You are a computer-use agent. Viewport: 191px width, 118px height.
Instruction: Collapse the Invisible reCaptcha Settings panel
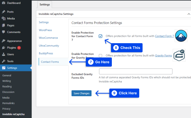(x=189, y=14)
